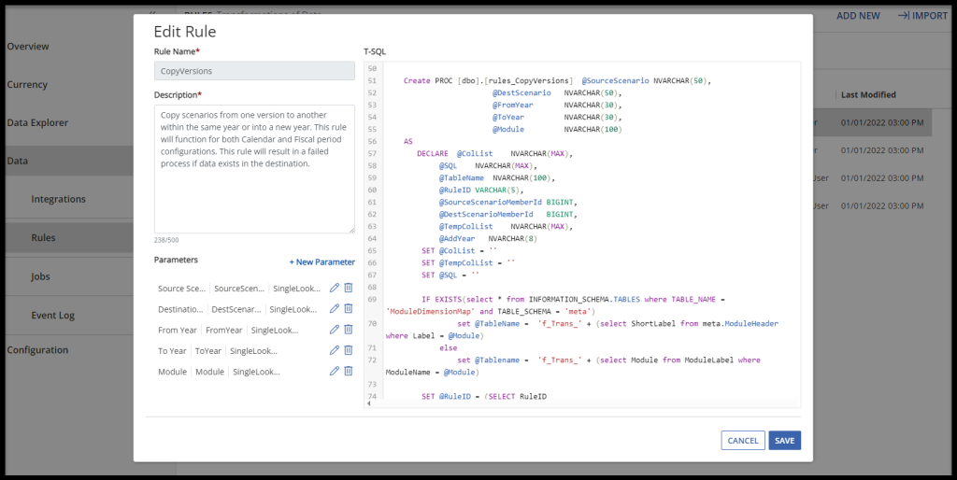Edit the From Year parameter
Screen dimensions: 957x480
[335, 330]
